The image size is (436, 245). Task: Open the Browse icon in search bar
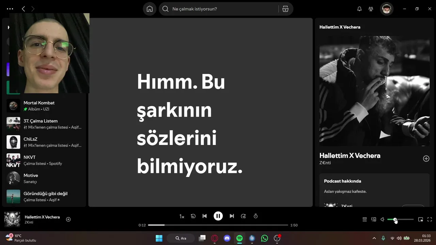pyautogui.click(x=285, y=9)
